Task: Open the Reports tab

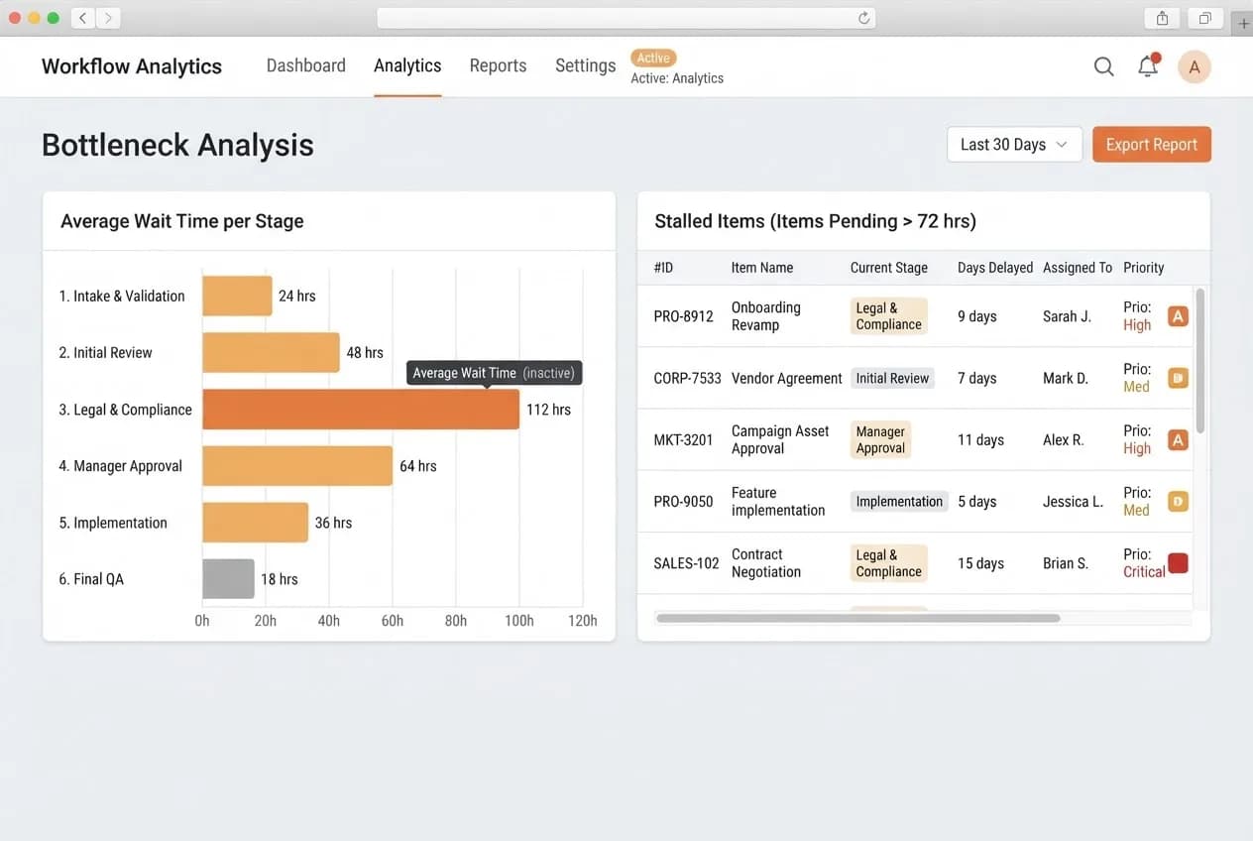Action: [498, 65]
